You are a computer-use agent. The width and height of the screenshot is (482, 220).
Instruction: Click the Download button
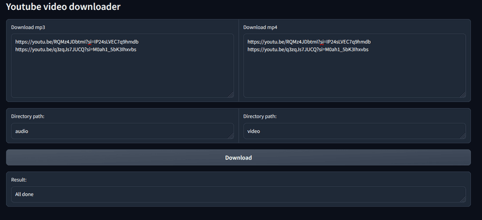click(238, 157)
